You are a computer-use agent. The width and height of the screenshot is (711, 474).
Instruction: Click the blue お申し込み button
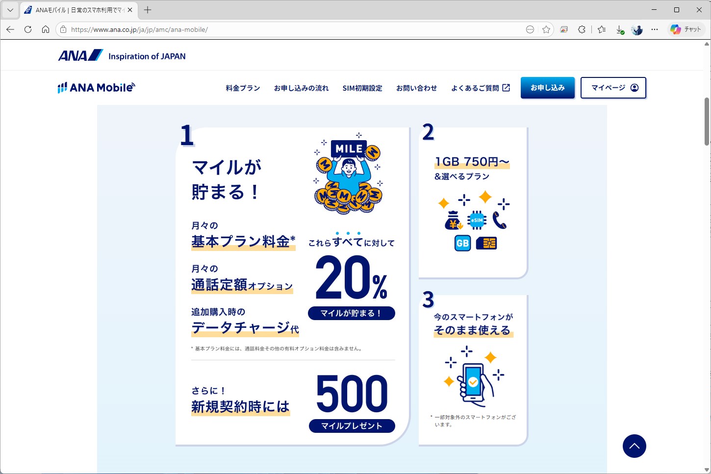click(x=548, y=88)
